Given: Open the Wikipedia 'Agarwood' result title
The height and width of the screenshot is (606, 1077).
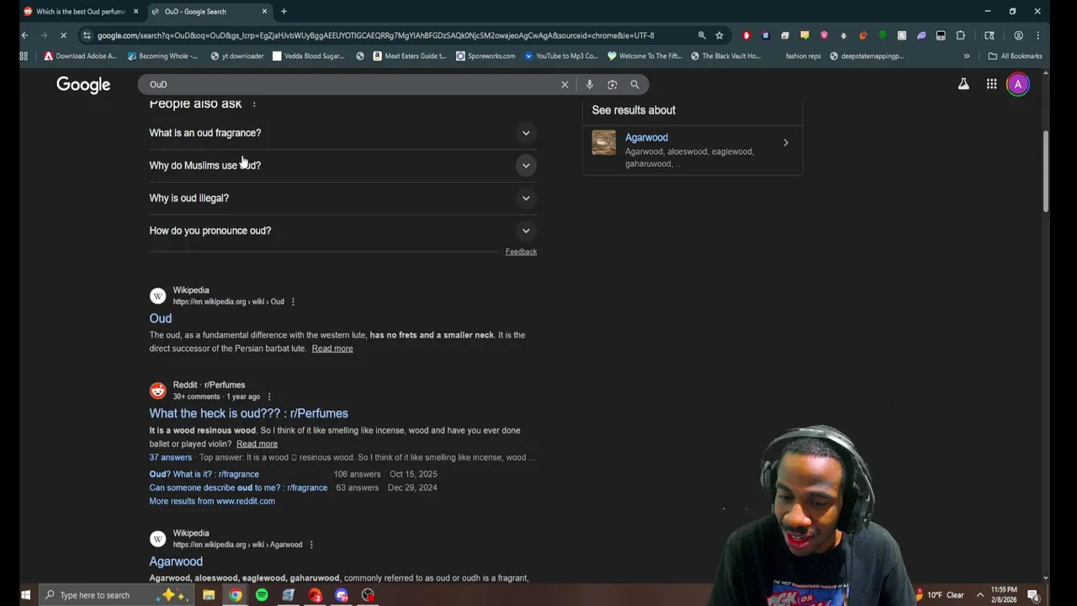Looking at the screenshot, I should (176, 561).
